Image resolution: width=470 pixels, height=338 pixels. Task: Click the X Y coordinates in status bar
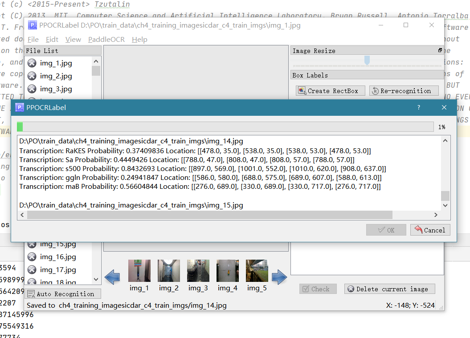pos(410,305)
